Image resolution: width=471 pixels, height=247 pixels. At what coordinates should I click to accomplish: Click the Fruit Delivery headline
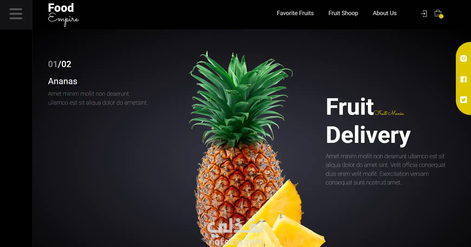pyautogui.click(x=368, y=121)
